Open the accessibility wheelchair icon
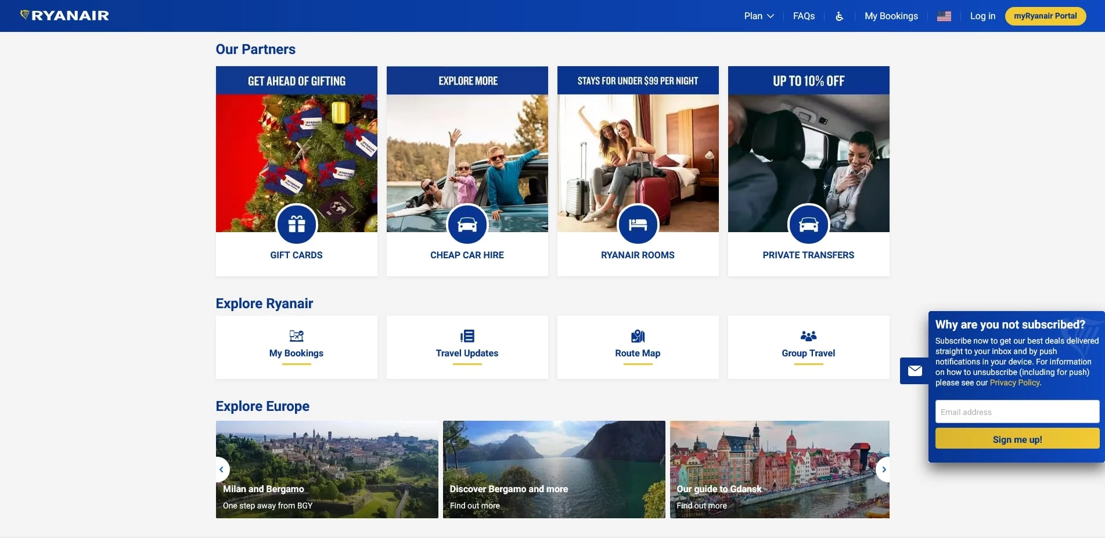 (839, 16)
